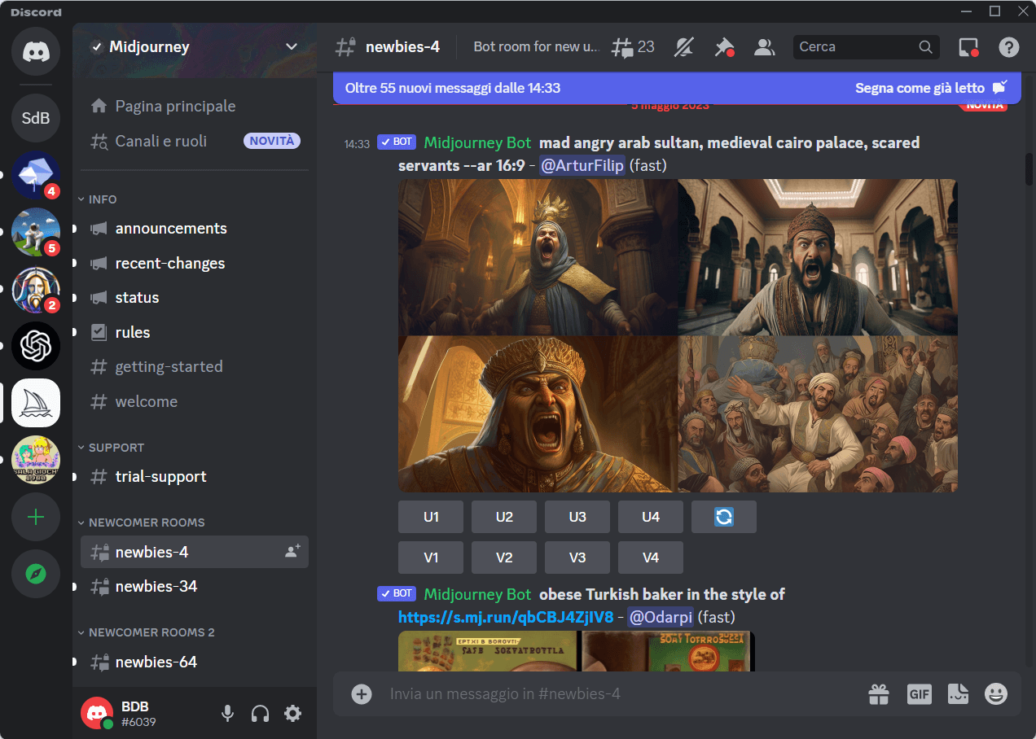
Task: Mute your microphone
Action: (227, 713)
